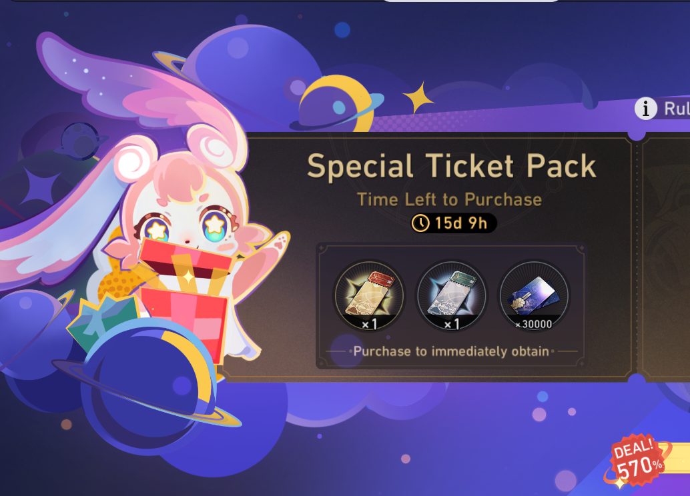Click the ×30000 quantity label

click(x=534, y=324)
